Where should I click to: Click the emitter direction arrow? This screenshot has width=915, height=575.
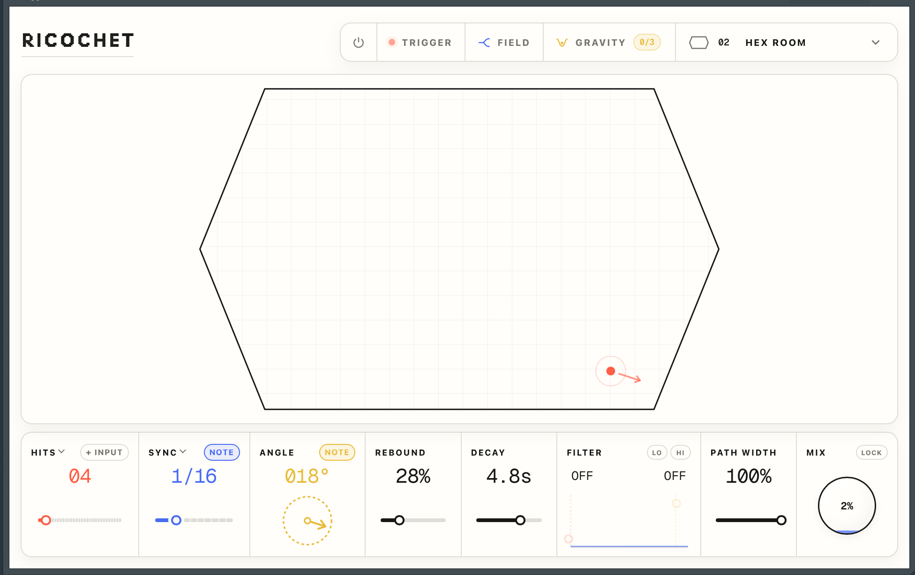click(630, 377)
